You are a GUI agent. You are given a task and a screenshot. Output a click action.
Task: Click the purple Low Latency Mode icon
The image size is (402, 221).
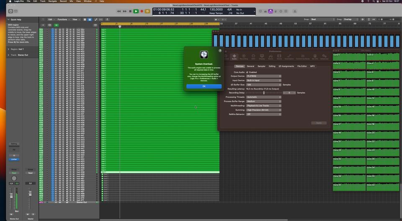[271, 11]
